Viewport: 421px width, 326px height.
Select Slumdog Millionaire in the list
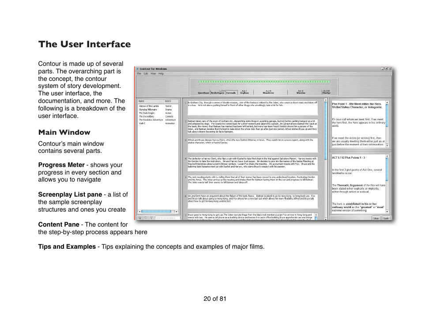(x=148, y=110)
